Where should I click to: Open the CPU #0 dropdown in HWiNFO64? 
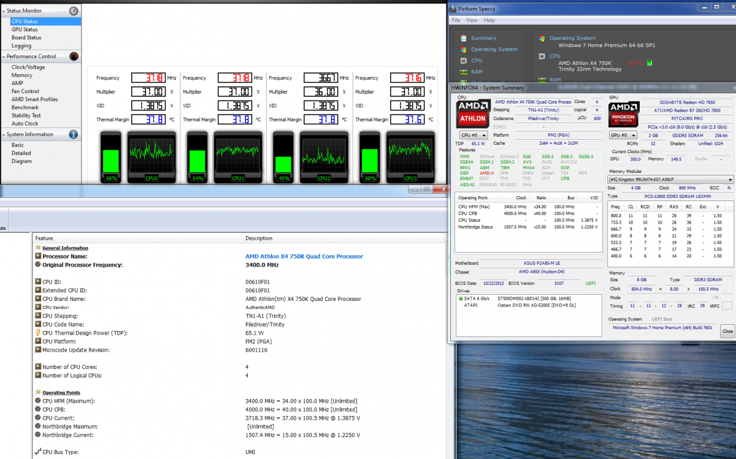(473, 135)
